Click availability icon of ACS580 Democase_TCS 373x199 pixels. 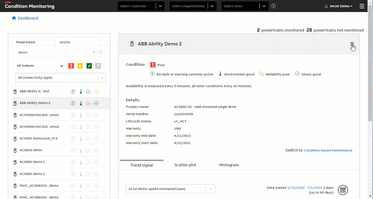point(73,139)
